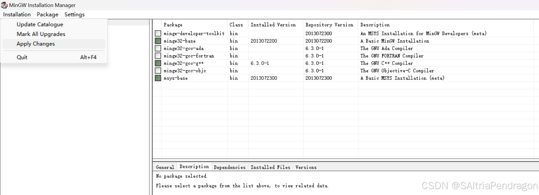Open the Installation menu
The width and height of the screenshot is (539, 195).
[17, 14]
